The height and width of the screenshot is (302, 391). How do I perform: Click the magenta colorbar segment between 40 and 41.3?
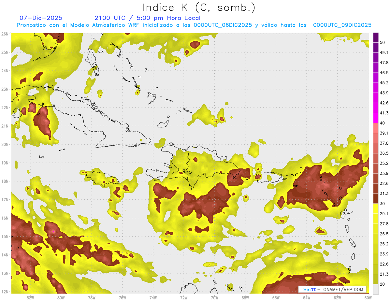click(376, 118)
